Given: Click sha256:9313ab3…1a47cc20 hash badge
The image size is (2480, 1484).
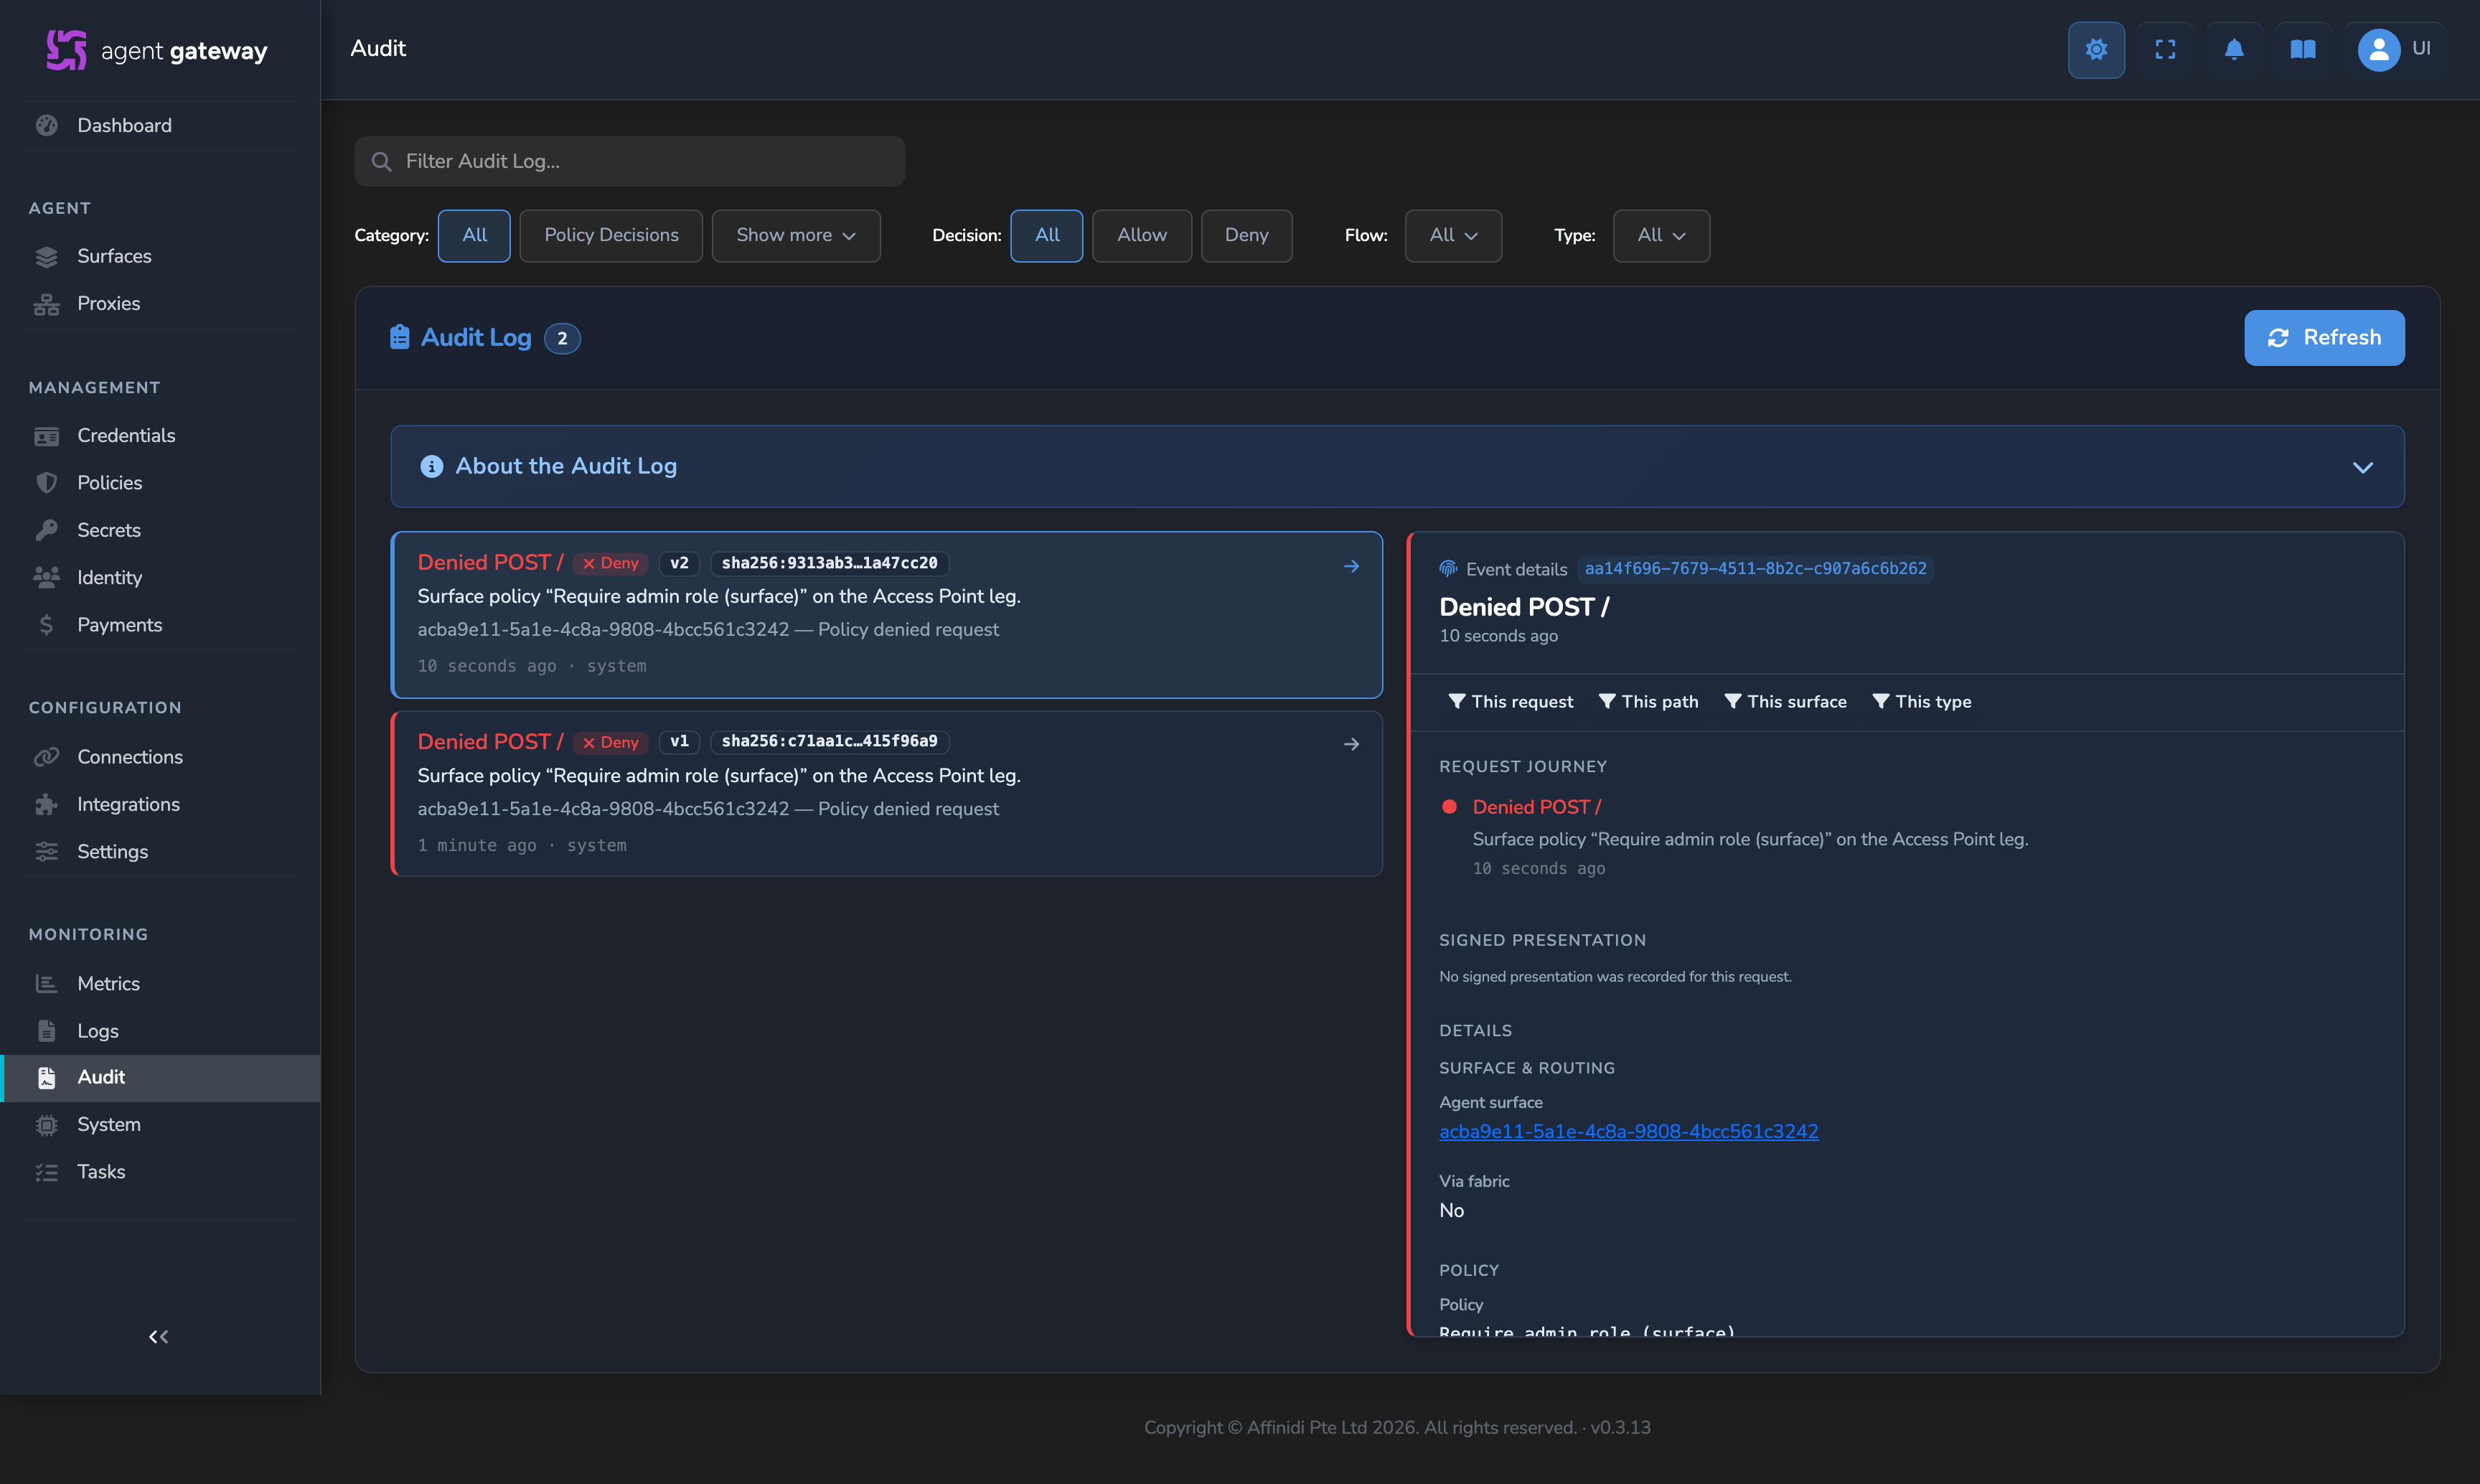Looking at the screenshot, I should click(829, 563).
